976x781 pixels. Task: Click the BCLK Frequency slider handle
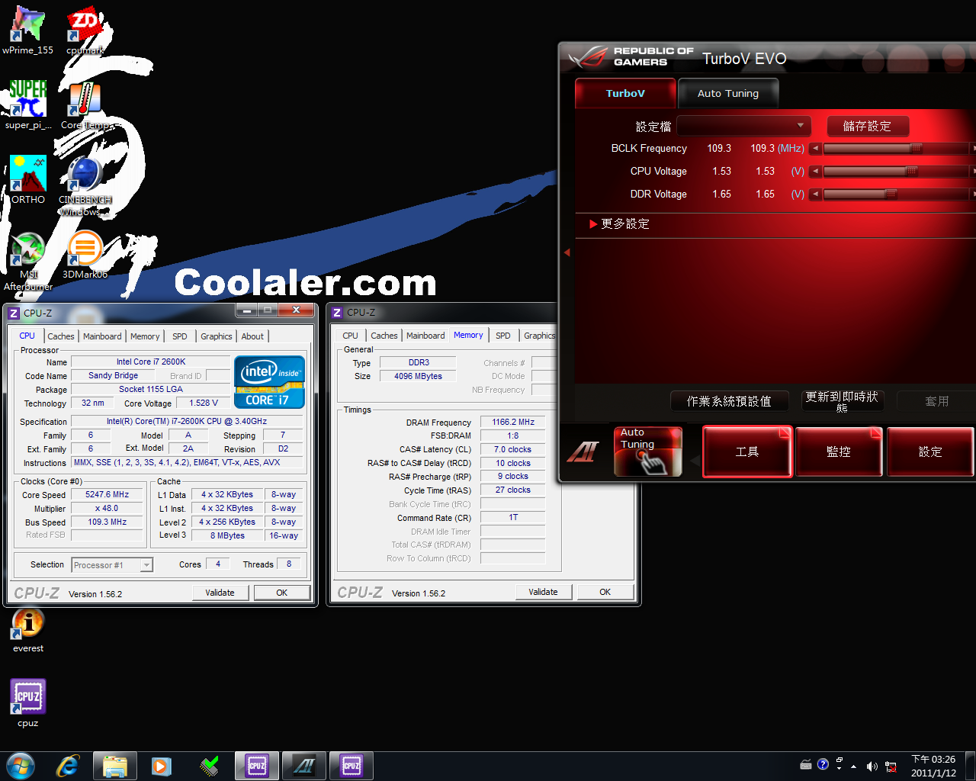(x=917, y=148)
